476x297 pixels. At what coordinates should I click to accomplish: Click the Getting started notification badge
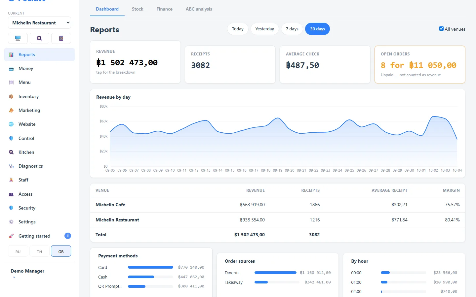(68, 236)
